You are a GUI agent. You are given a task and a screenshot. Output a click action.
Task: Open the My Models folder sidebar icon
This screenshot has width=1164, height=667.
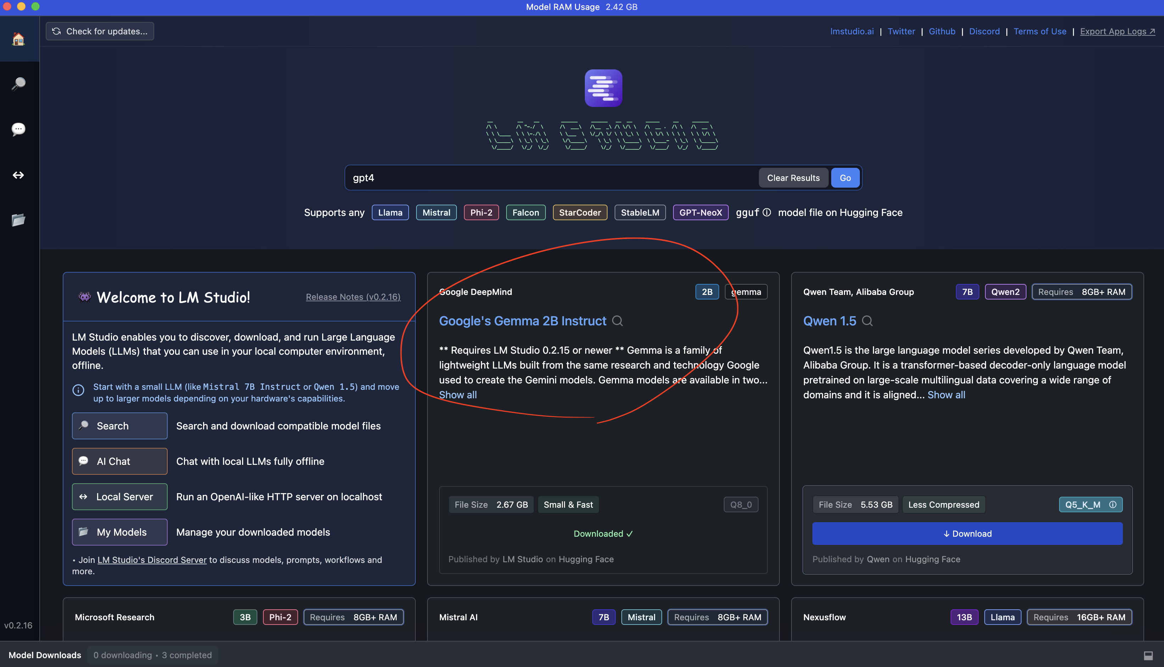pos(18,220)
